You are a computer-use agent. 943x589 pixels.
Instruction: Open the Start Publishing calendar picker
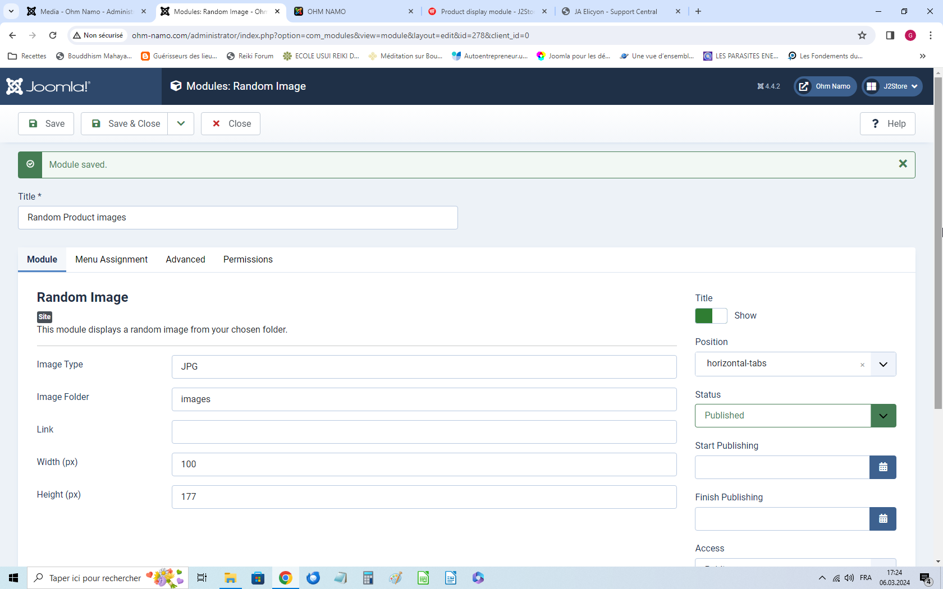[883, 467]
